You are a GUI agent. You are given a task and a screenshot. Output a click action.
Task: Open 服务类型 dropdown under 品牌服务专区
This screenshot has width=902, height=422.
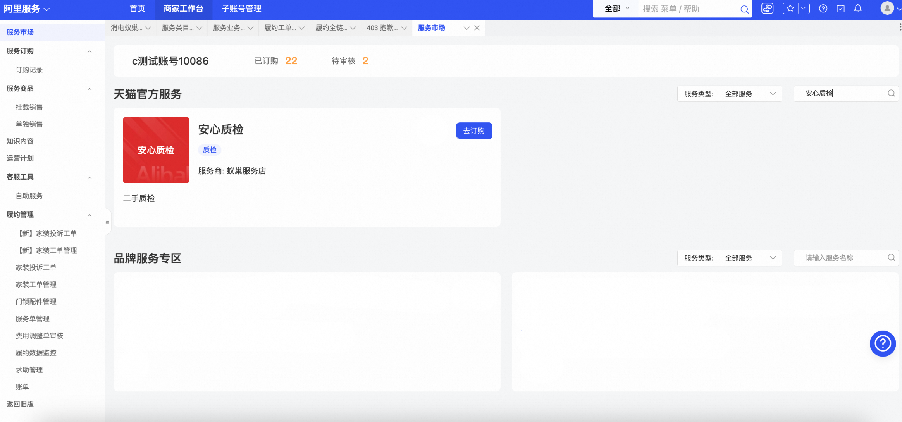[x=730, y=258]
